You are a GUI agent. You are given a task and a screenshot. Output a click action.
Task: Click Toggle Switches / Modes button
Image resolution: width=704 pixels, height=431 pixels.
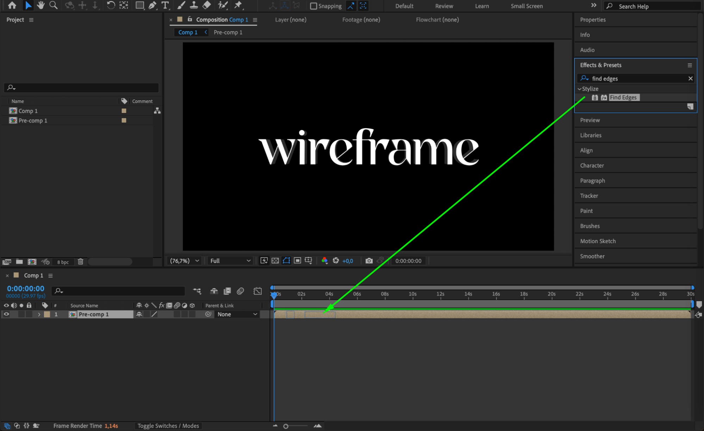click(168, 426)
